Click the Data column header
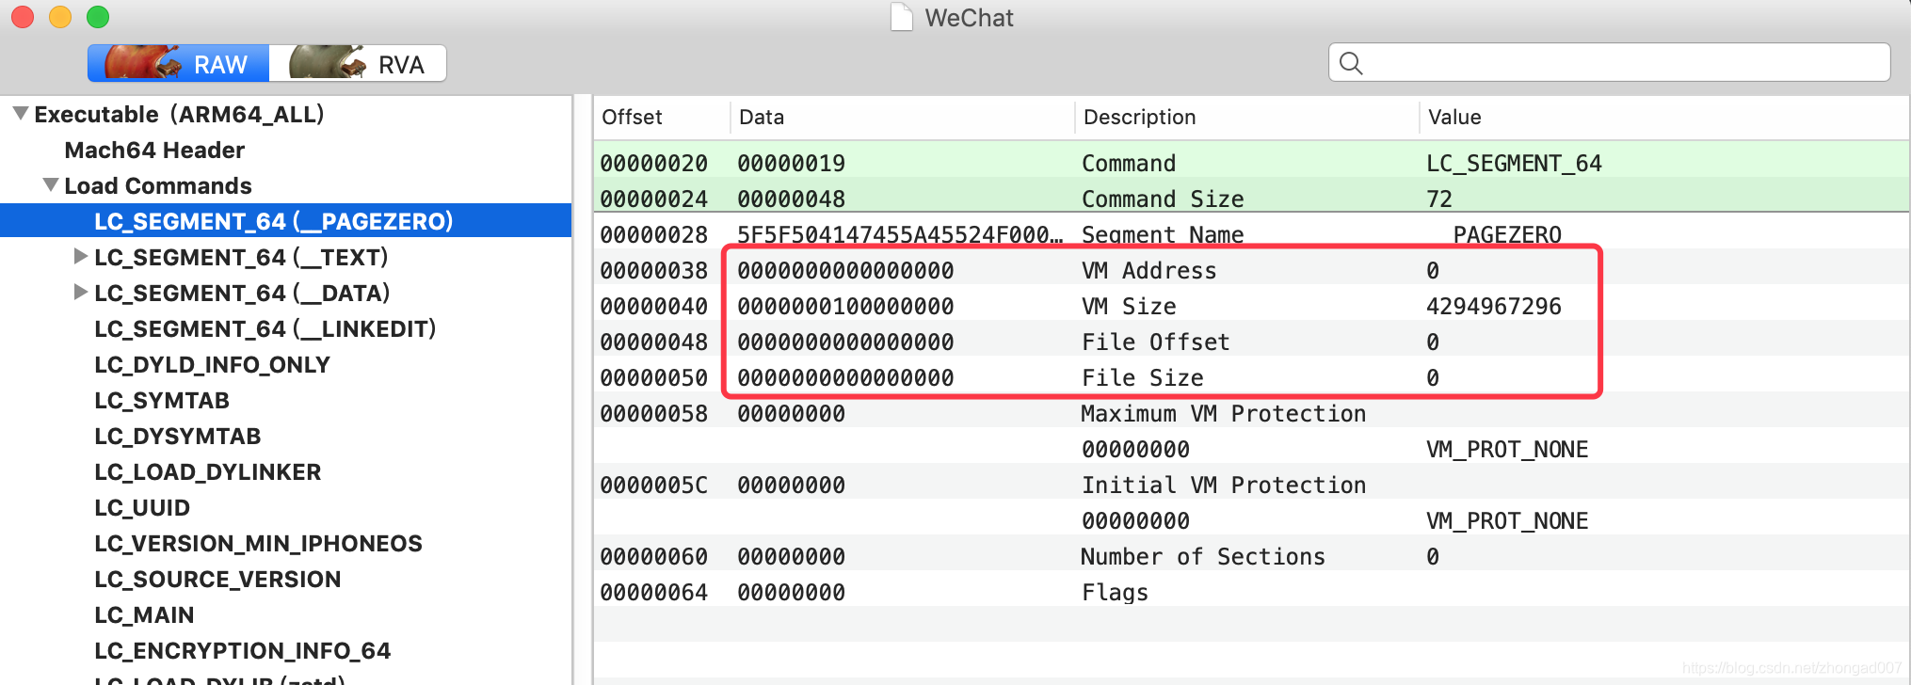The image size is (1911, 685). tap(902, 117)
